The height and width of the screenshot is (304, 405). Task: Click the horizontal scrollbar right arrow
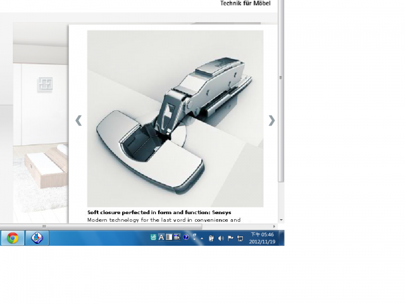(274, 227)
